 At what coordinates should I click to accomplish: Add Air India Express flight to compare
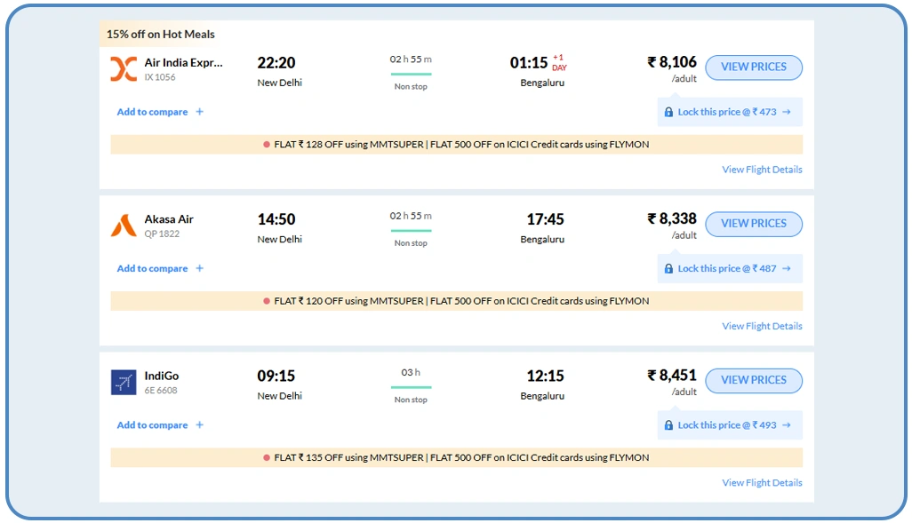click(x=153, y=112)
